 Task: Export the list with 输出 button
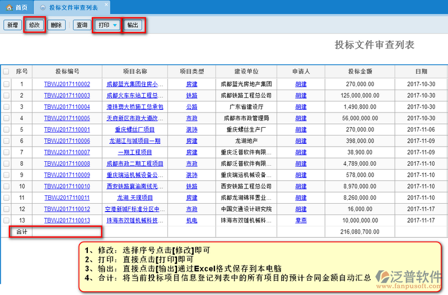(133, 25)
